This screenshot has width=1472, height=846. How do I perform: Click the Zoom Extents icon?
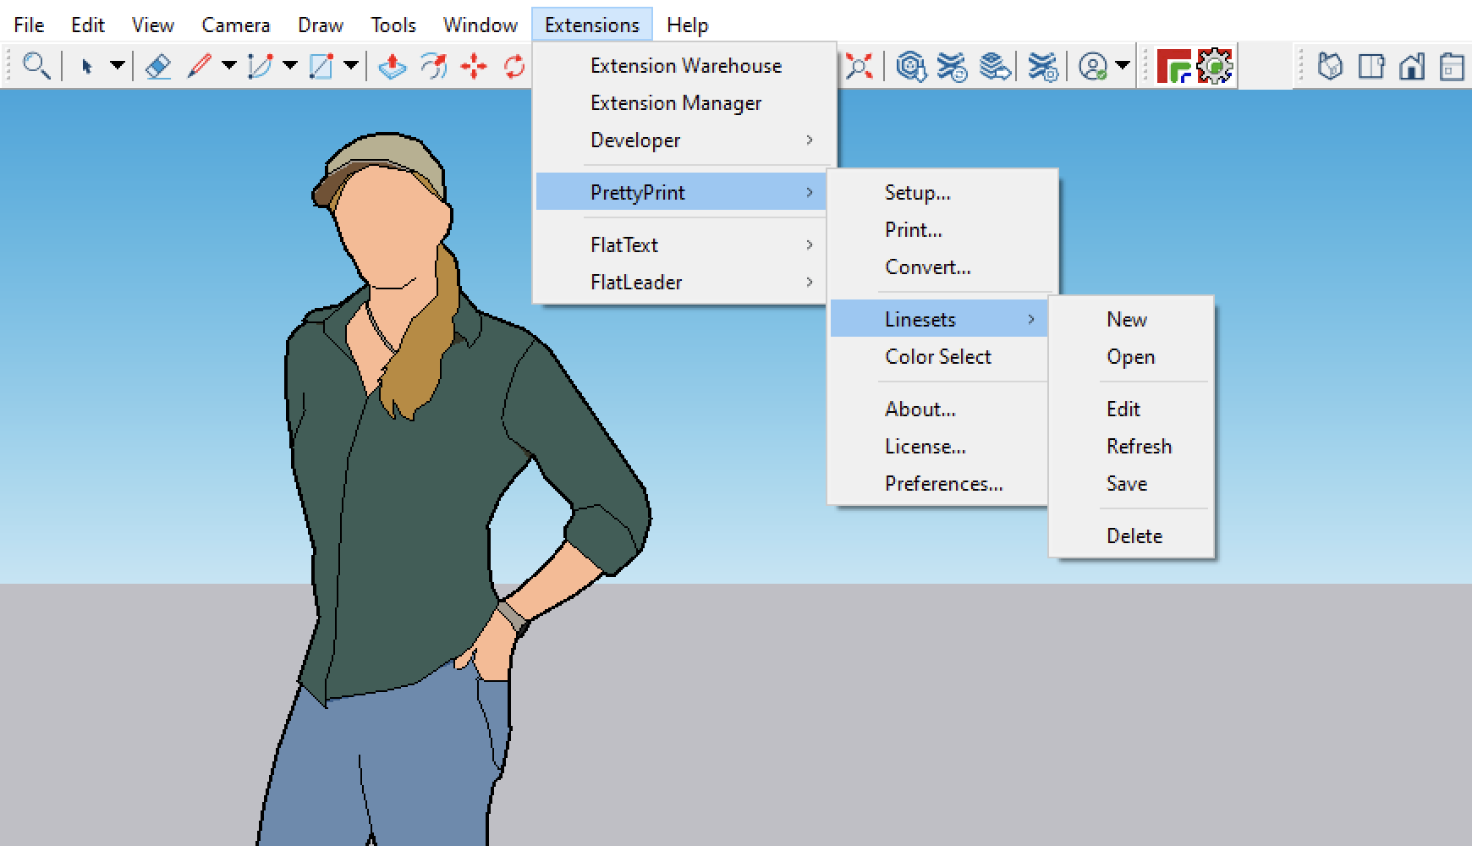pyautogui.click(x=859, y=66)
